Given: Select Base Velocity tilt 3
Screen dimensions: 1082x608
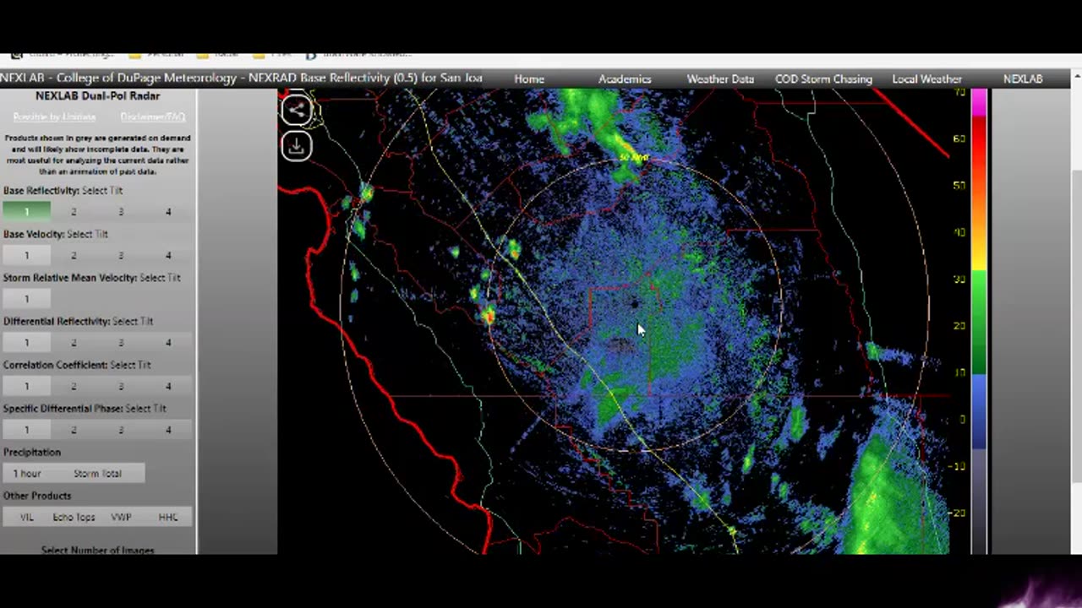Looking at the screenshot, I should (121, 255).
